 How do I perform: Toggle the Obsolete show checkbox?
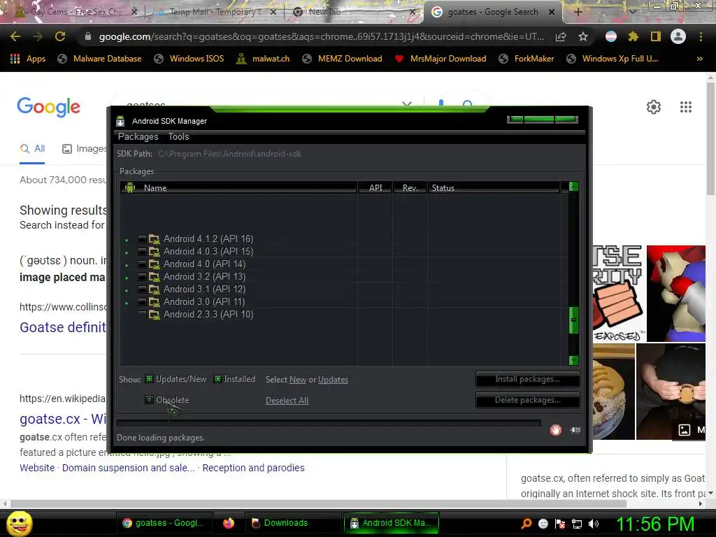pos(149,399)
